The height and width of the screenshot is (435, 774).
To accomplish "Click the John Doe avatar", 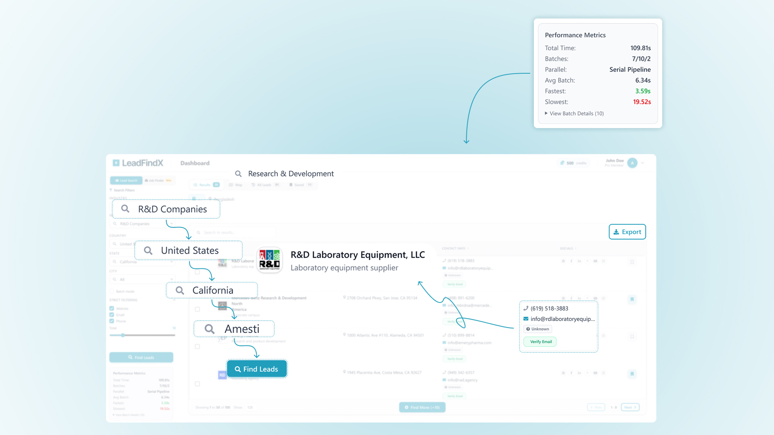I will coord(632,163).
